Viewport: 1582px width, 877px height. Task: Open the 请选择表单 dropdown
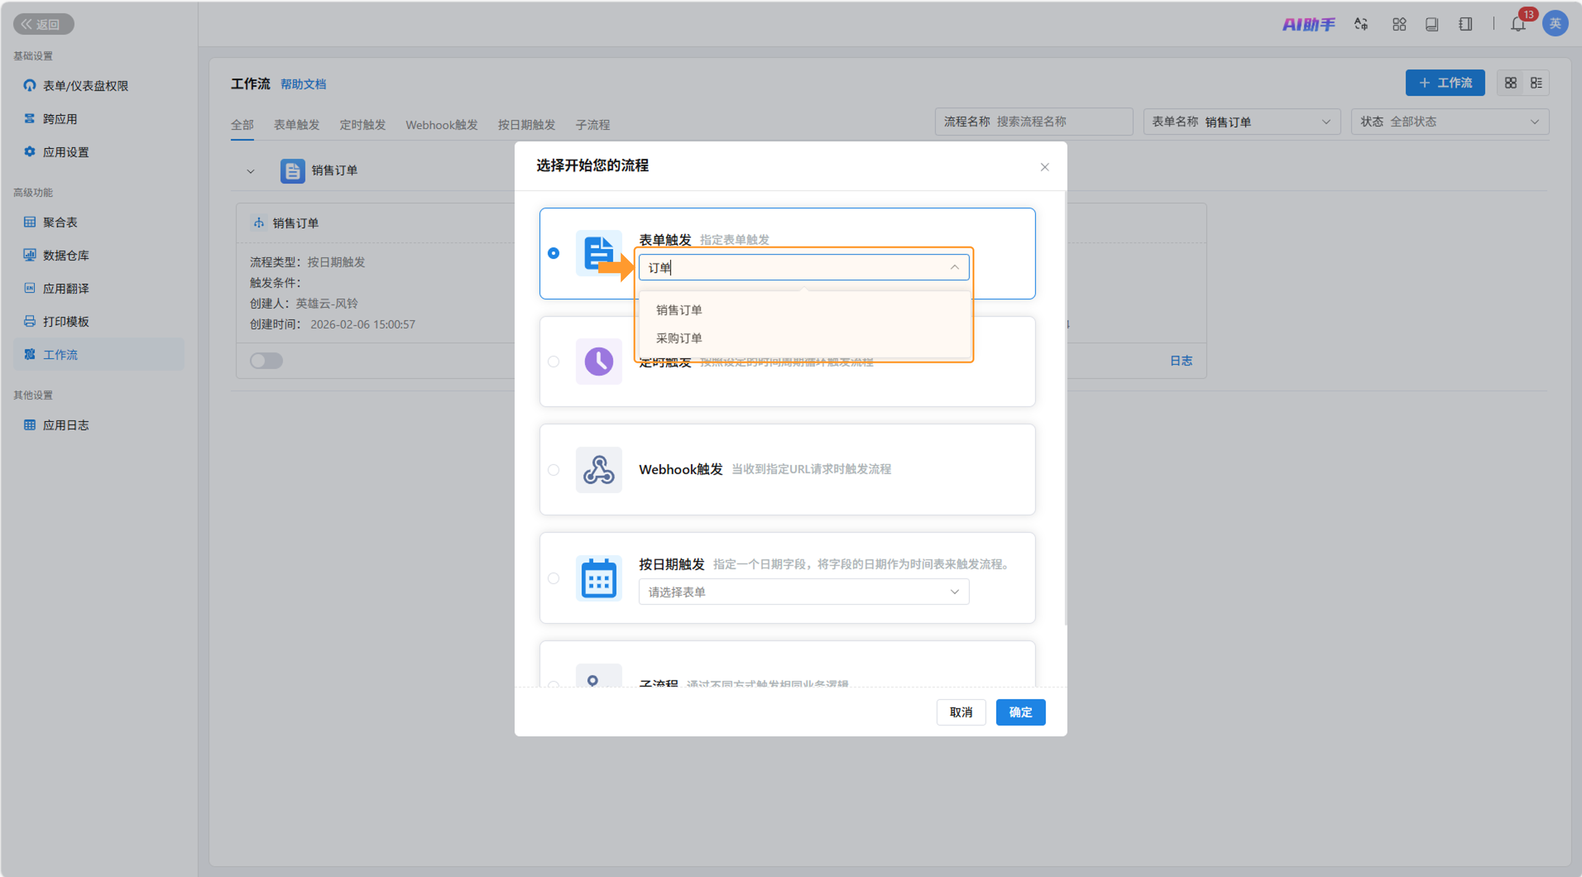pos(803,592)
